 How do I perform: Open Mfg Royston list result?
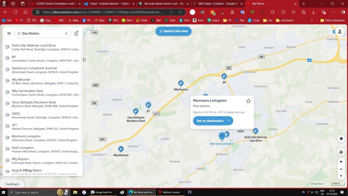[42, 161]
